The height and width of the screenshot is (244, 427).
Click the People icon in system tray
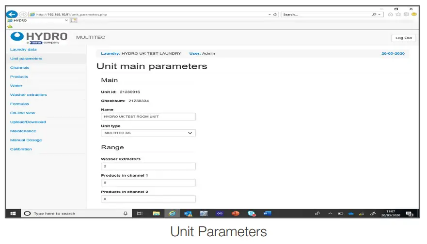(x=317, y=213)
